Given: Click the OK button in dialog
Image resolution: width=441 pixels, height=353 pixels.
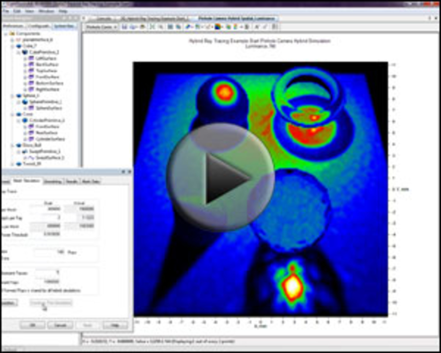Looking at the screenshot, I should pos(32,324).
